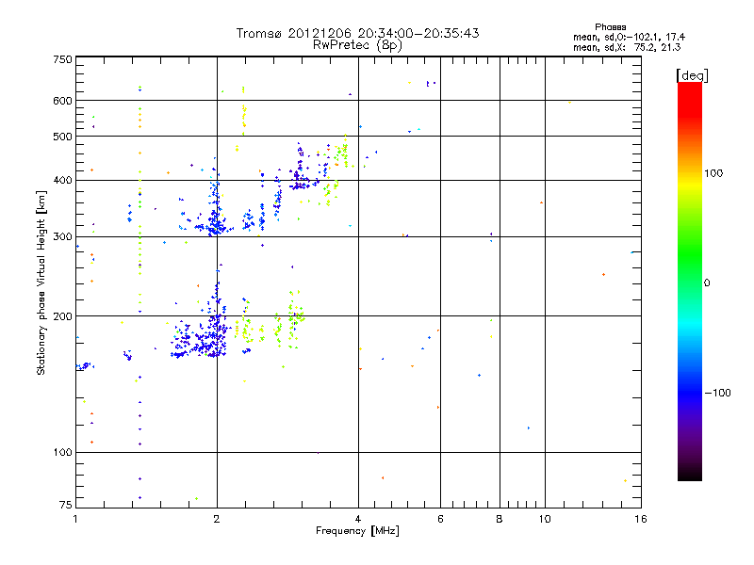Click the 'Phases' header label
754x565 pixels.
click(x=610, y=27)
